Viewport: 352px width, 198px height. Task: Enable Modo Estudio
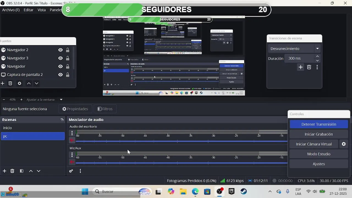[x=319, y=154]
